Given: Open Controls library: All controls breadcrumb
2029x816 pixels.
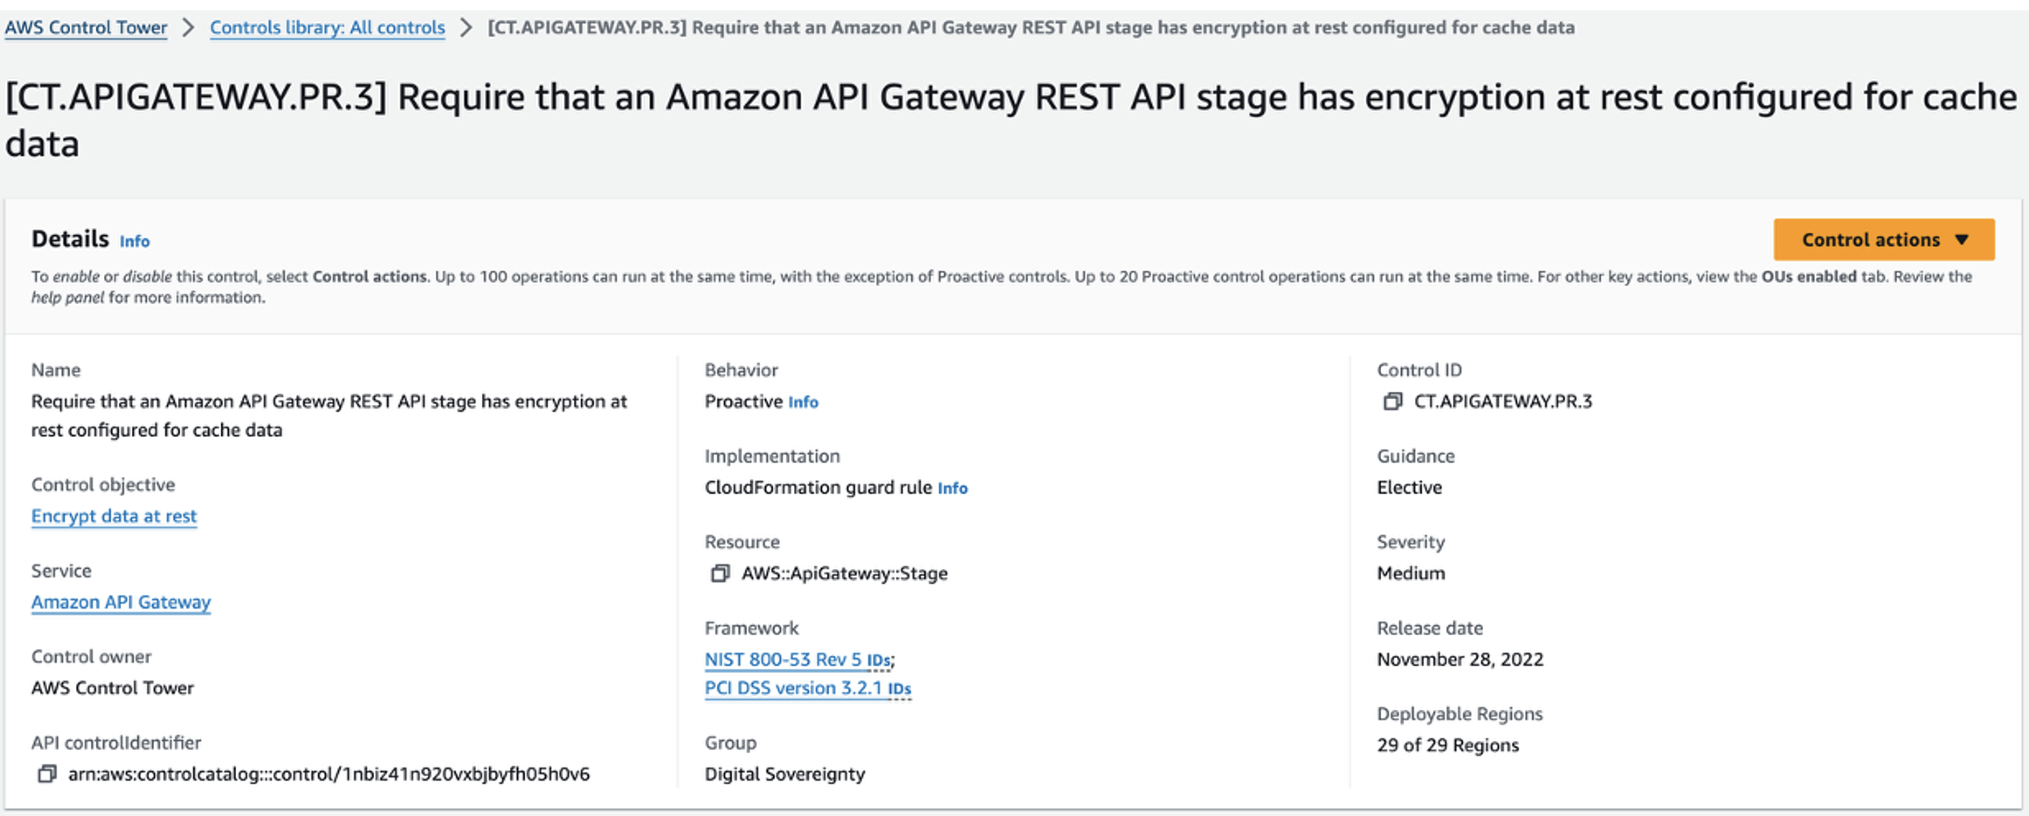Looking at the screenshot, I should (x=327, y=27).
